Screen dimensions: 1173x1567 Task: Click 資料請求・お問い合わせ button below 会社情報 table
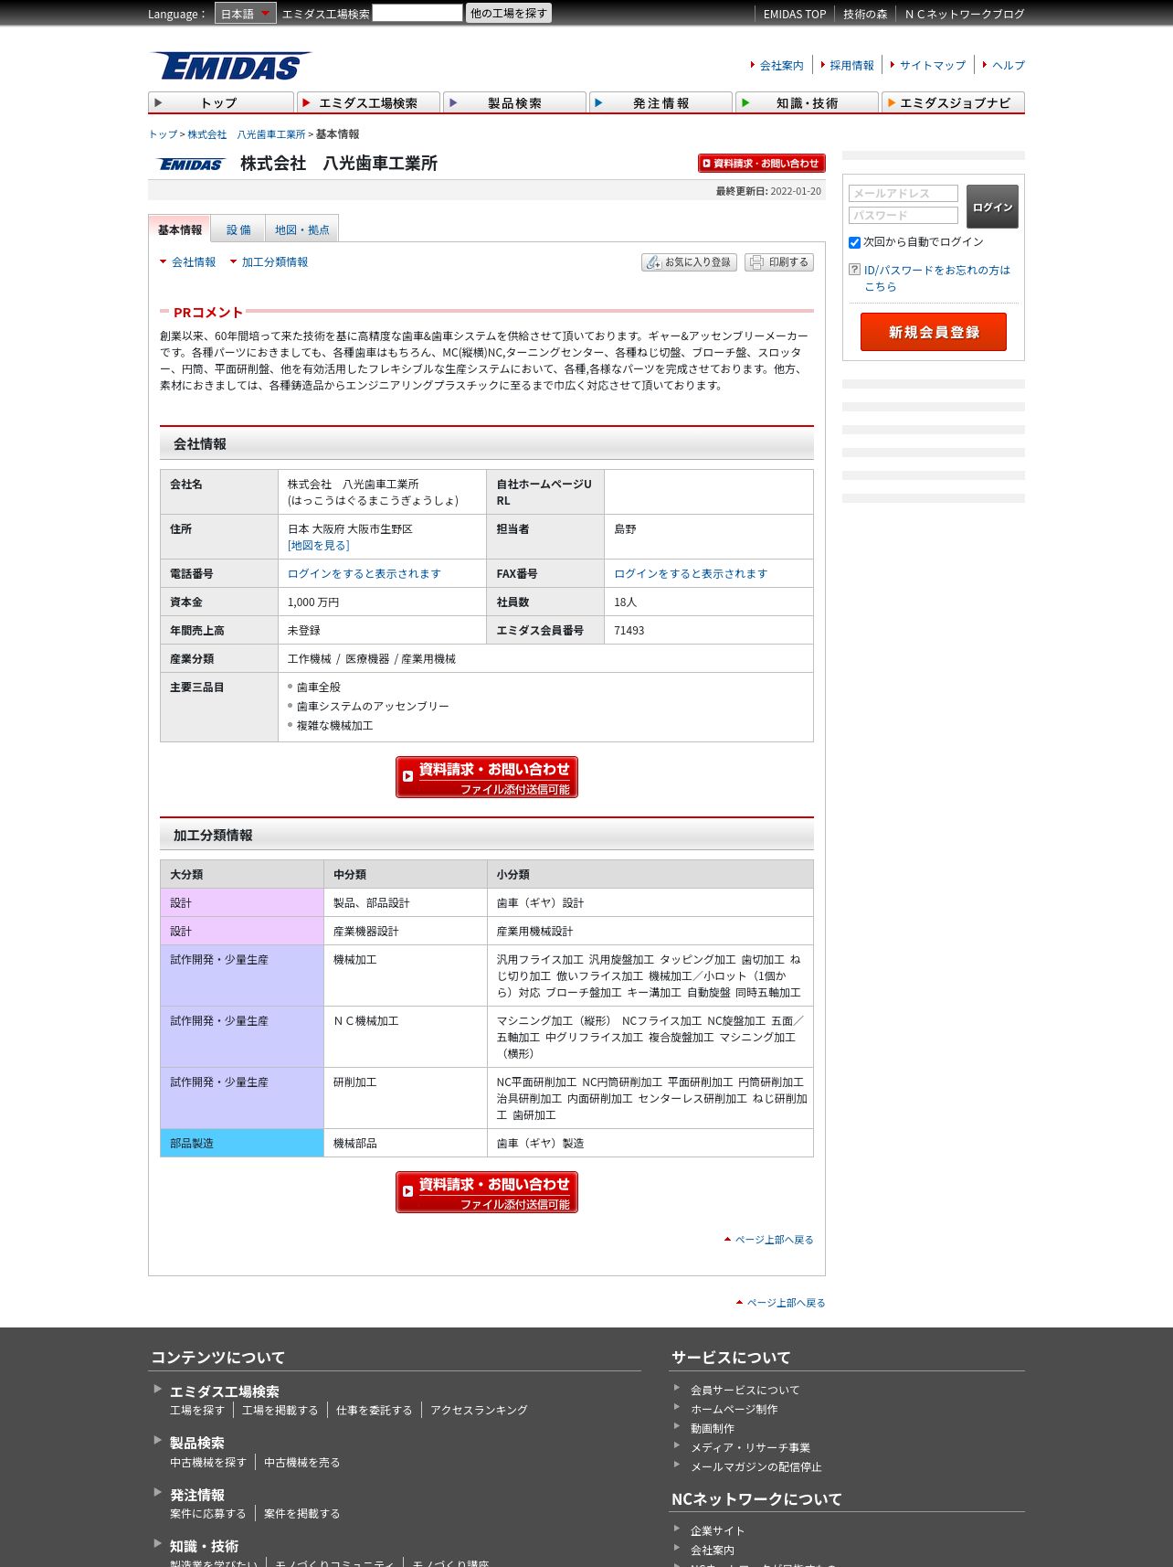(487, 777)
